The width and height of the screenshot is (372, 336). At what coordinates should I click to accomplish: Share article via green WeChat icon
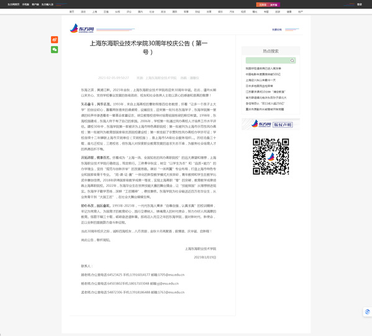click(54, 50)
